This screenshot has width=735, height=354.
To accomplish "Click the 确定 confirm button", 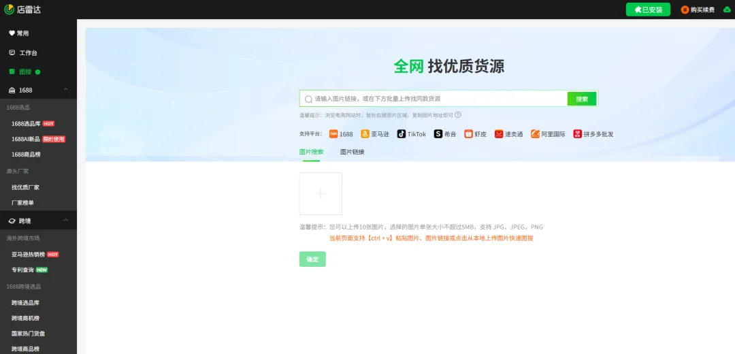I will coord(312,259).
